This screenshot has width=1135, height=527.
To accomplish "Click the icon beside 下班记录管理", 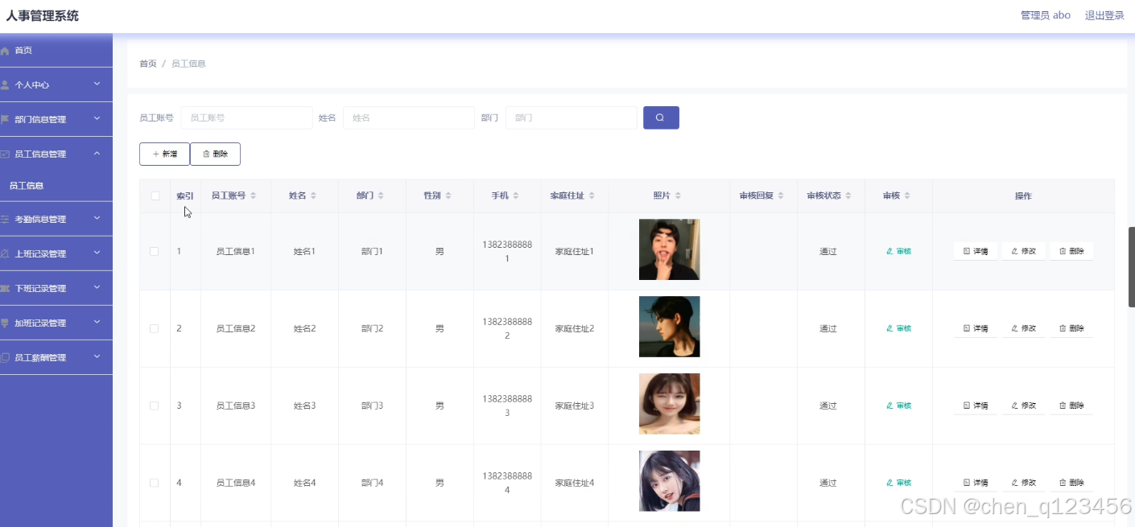I will click(x=5, y=288).
